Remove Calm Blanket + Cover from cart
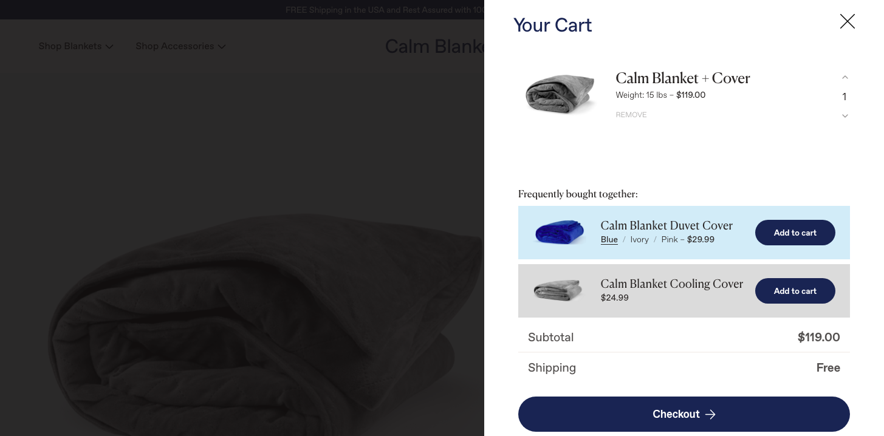Viewport: 884px width, 436px height. [631, 115]
